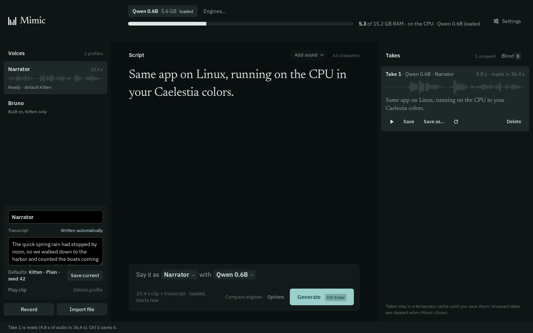533x333 pixels.
Task: Click the '1 unsaved' takes indicator
Action: [485, 56]
